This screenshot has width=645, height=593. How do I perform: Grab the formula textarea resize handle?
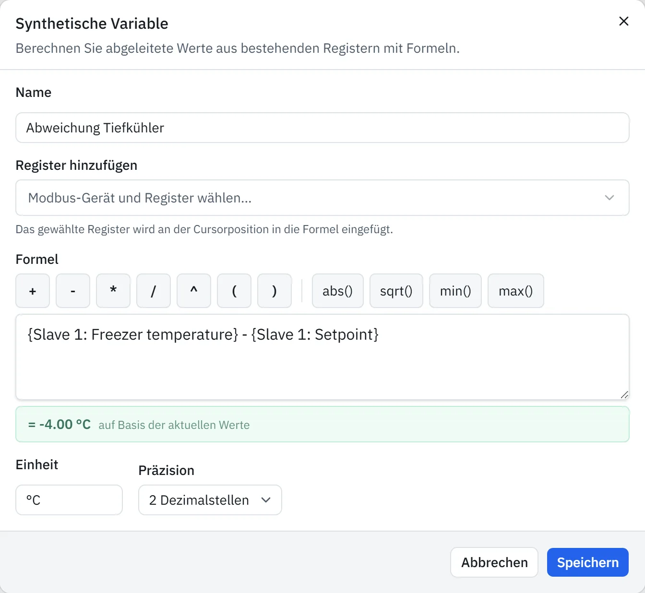pyautogui.click(x=624, y=395)
